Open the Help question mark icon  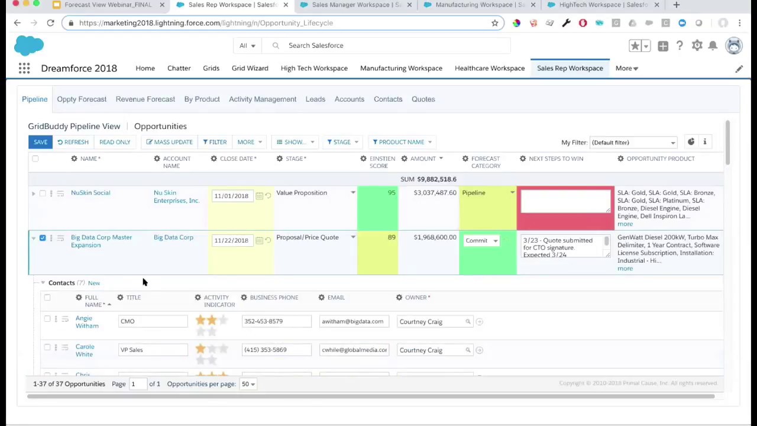coord(680,46)
